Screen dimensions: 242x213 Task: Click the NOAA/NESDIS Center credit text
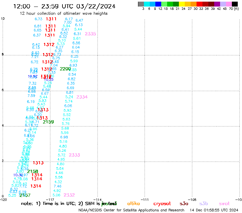[x=131, y=210]
